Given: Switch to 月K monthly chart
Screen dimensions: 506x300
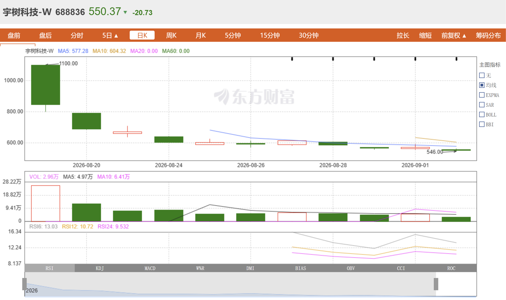Looking at the screenshot, I should pos(201,35).
